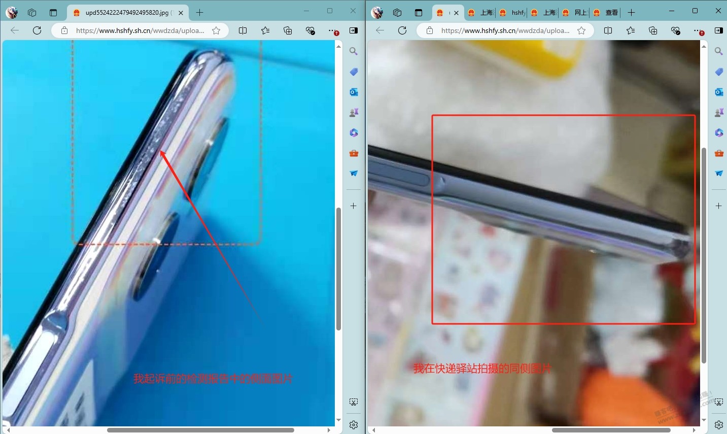Open Shopping tag icon in left sidebar

pos(354,72)
